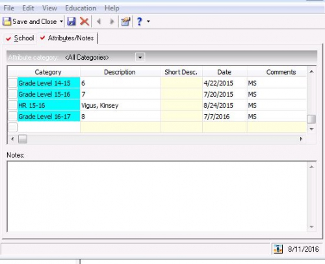Screen dimensions: 325x264
Task: Click the status bar date 8/11/2016
Action: click(304, 249)
